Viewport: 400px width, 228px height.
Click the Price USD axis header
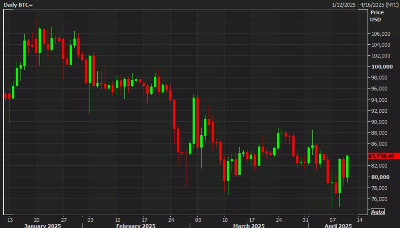(x=377, y=16)
